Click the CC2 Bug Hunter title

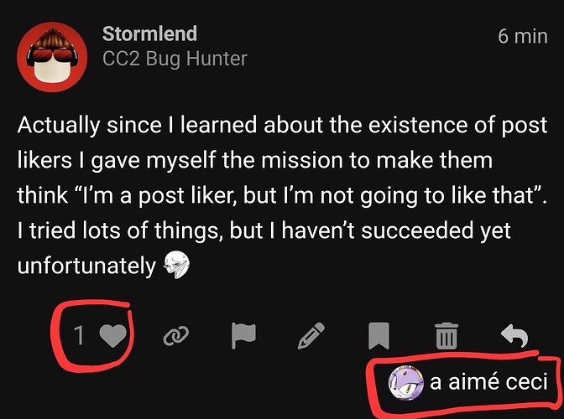click(175, 59)
